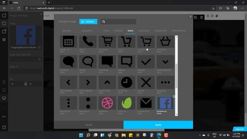The width and height of the screenshot is (247, 139).
Task: Pick the phone call icon
Action: click(88, 41)
